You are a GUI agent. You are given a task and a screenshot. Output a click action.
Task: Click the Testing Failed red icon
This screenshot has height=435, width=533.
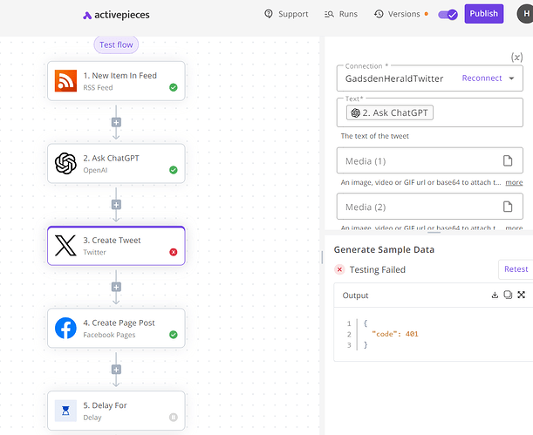339,269
